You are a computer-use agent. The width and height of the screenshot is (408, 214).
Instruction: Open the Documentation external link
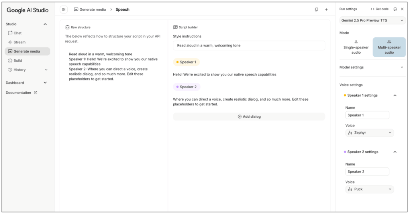pos(22,93)
